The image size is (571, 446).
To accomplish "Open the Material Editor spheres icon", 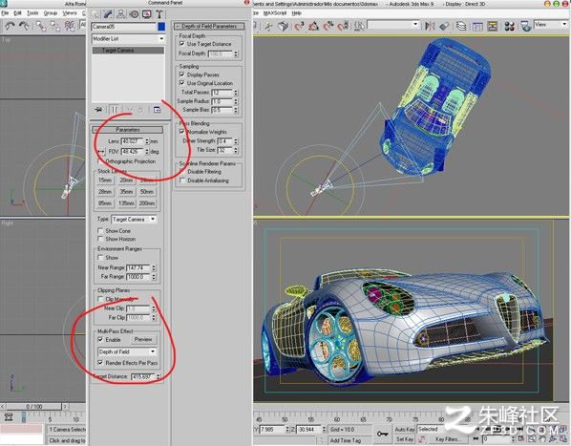I will (x=510, y=26).
